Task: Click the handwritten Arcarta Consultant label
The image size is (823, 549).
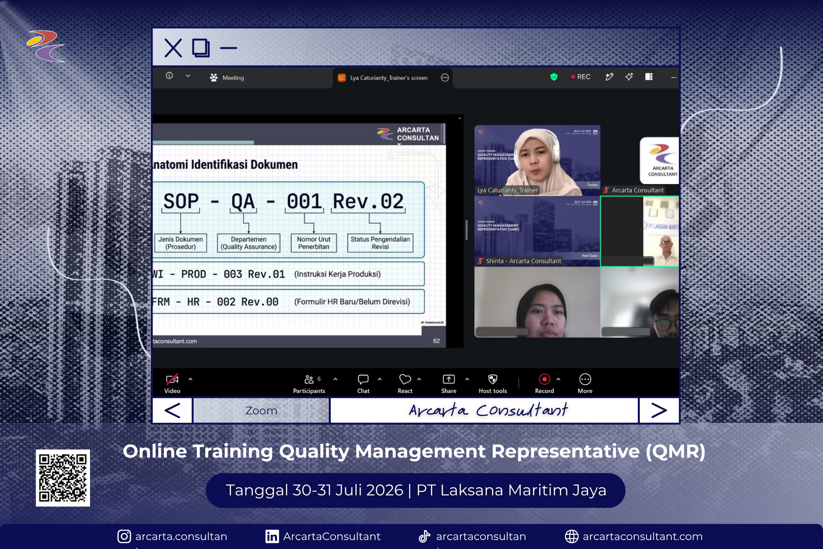Action: (x=488, y=410)
